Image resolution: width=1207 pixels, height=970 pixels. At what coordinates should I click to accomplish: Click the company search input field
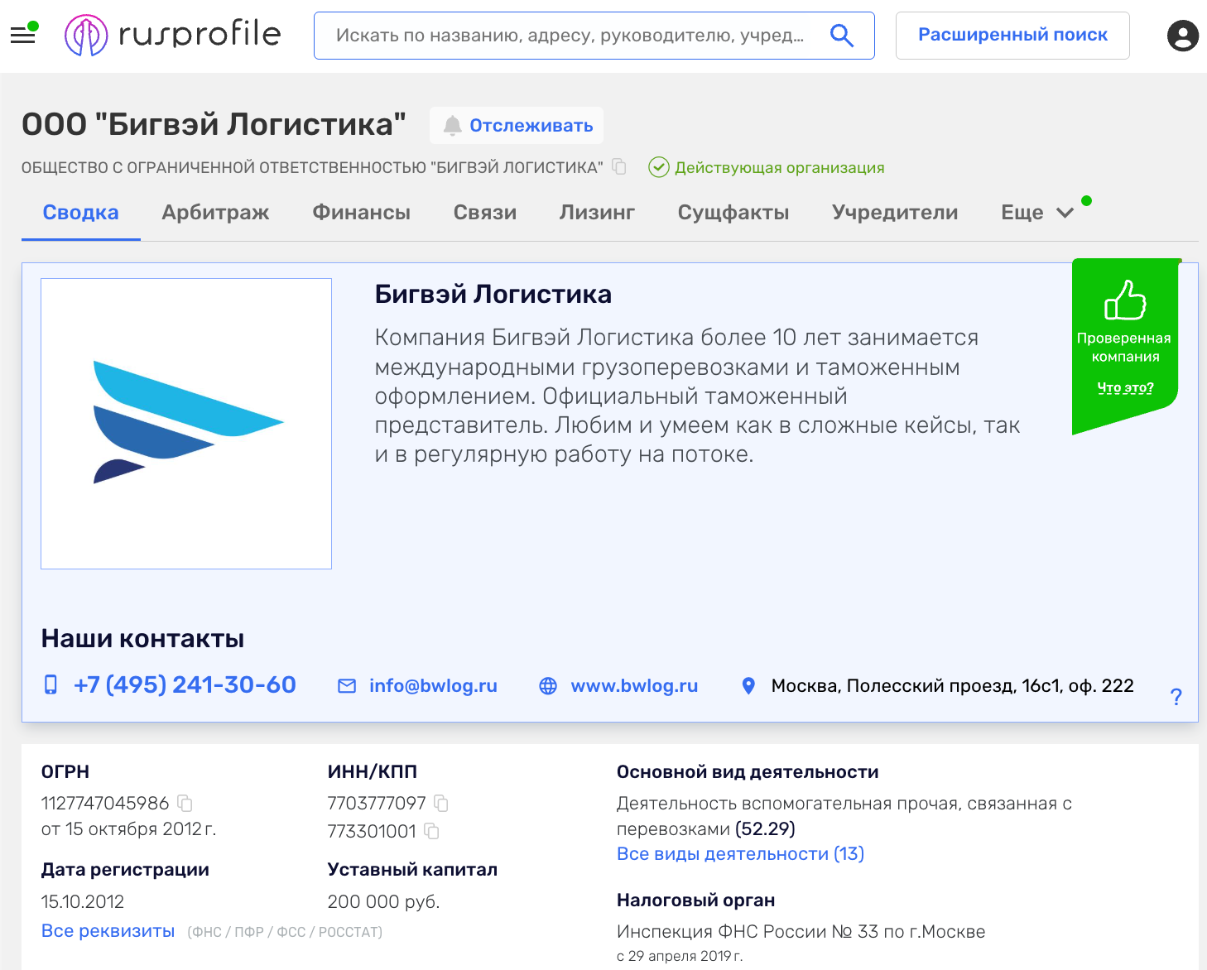[x=570, y=36]
